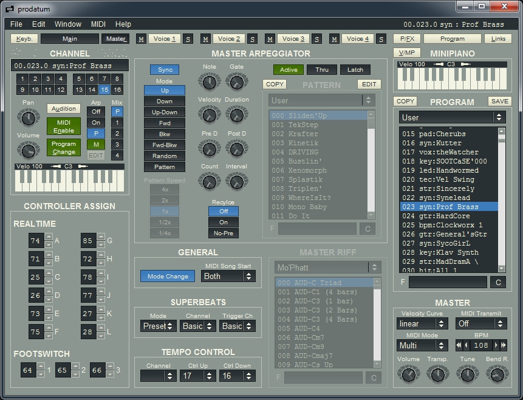Jump BPM forward with double-right arrow
The width and height of the screenshot is (523, 400).
(x=504, y=345)
